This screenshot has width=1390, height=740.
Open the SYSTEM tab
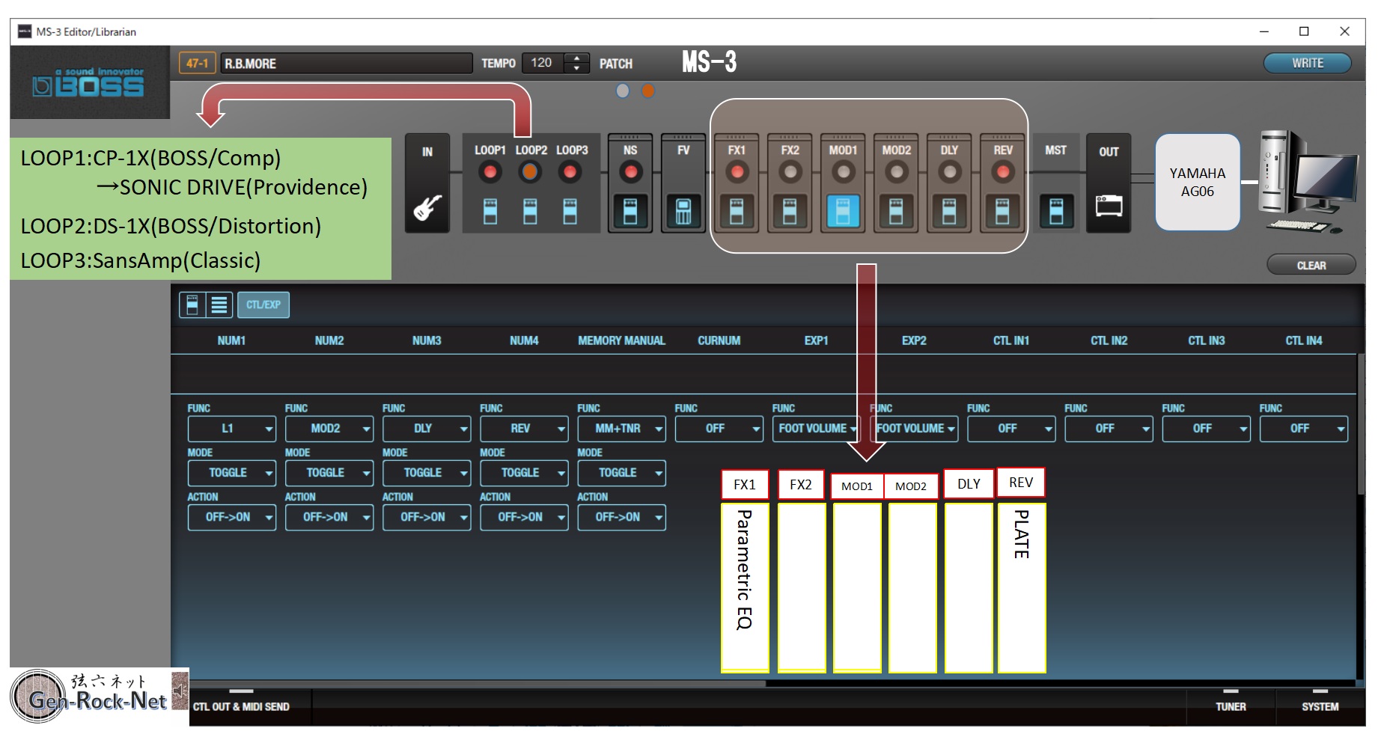[x=1320, y=706]
